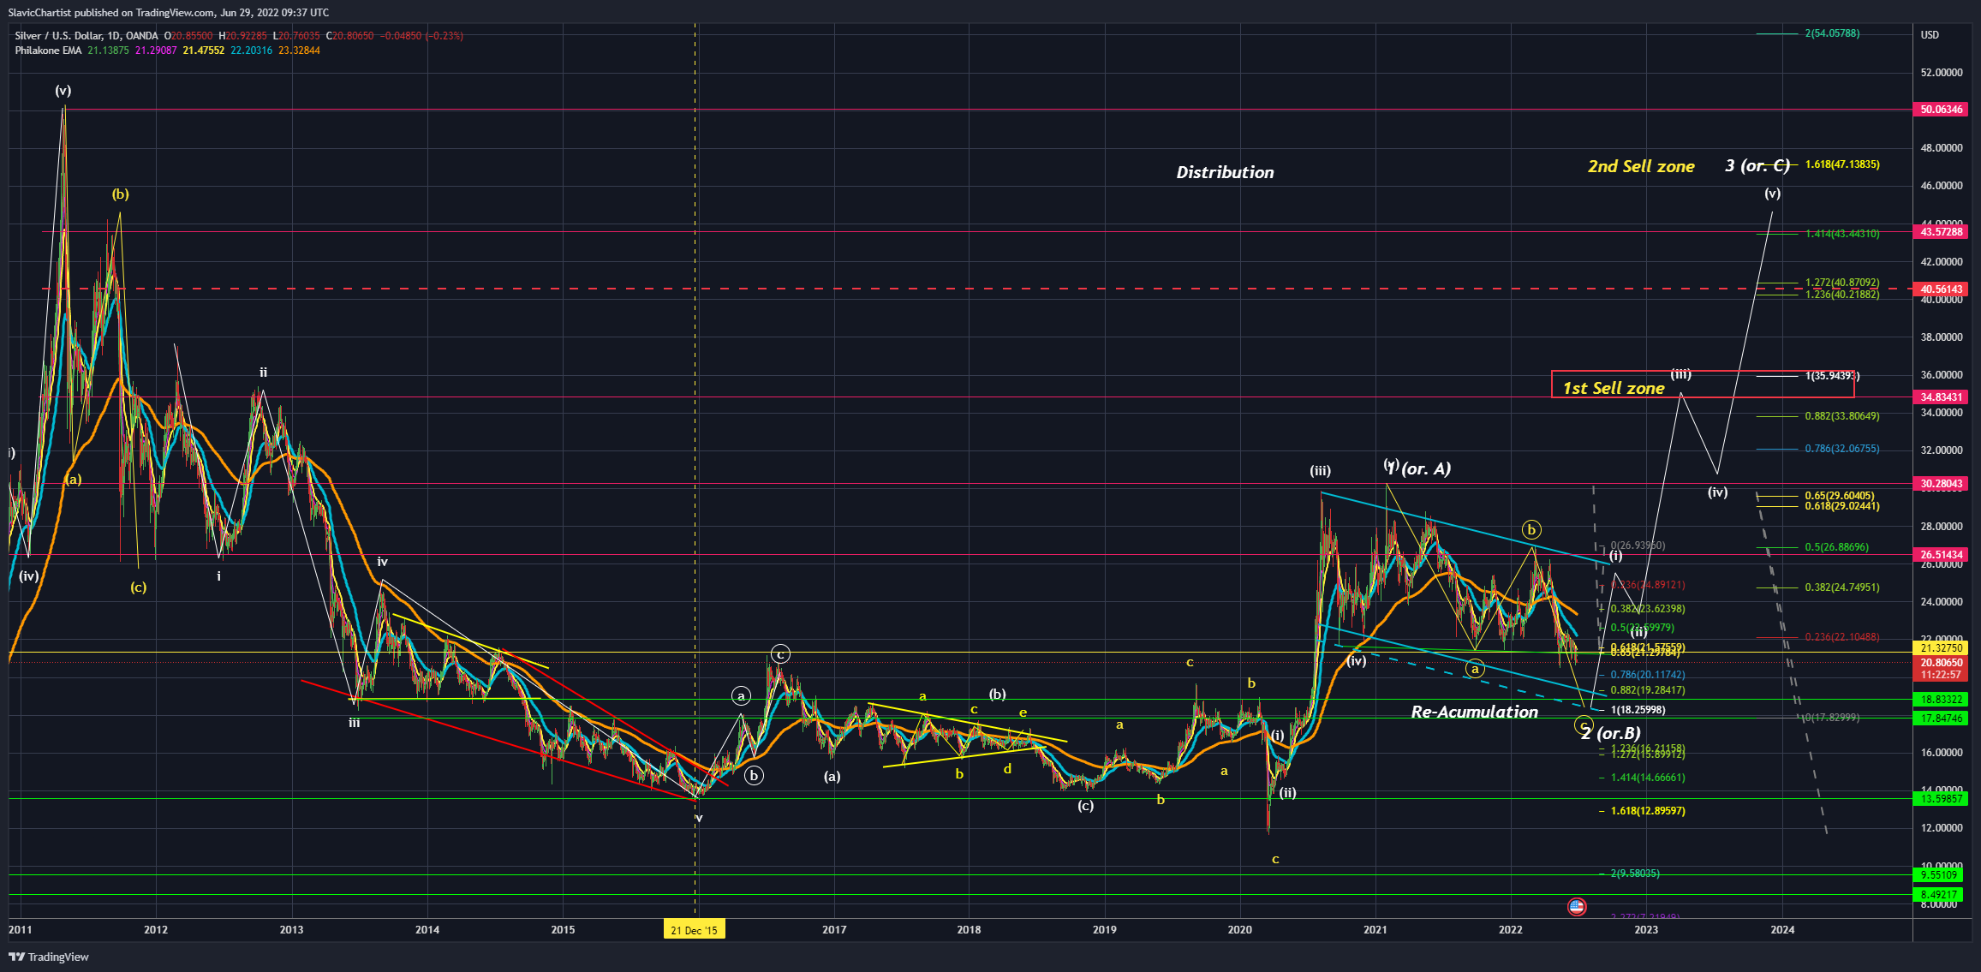
Task: Click the red 34.83431 price label
Action: pos(1941,397)
